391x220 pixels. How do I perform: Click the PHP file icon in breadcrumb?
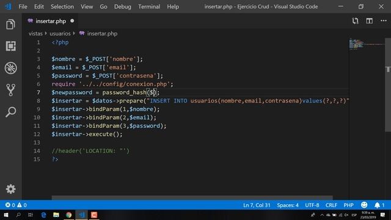[82, 33]
